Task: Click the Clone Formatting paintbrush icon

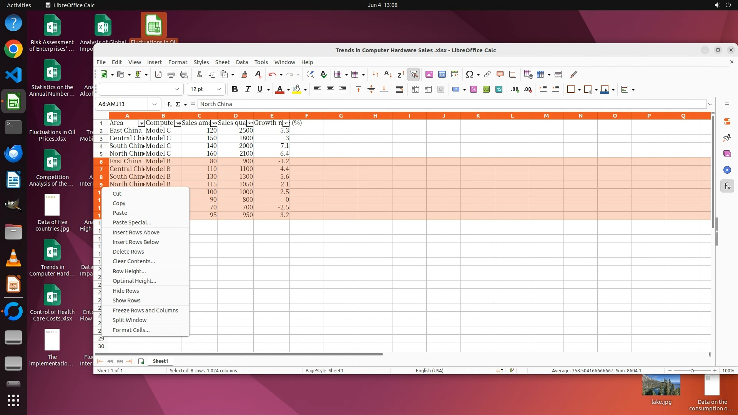Action: 244,75
